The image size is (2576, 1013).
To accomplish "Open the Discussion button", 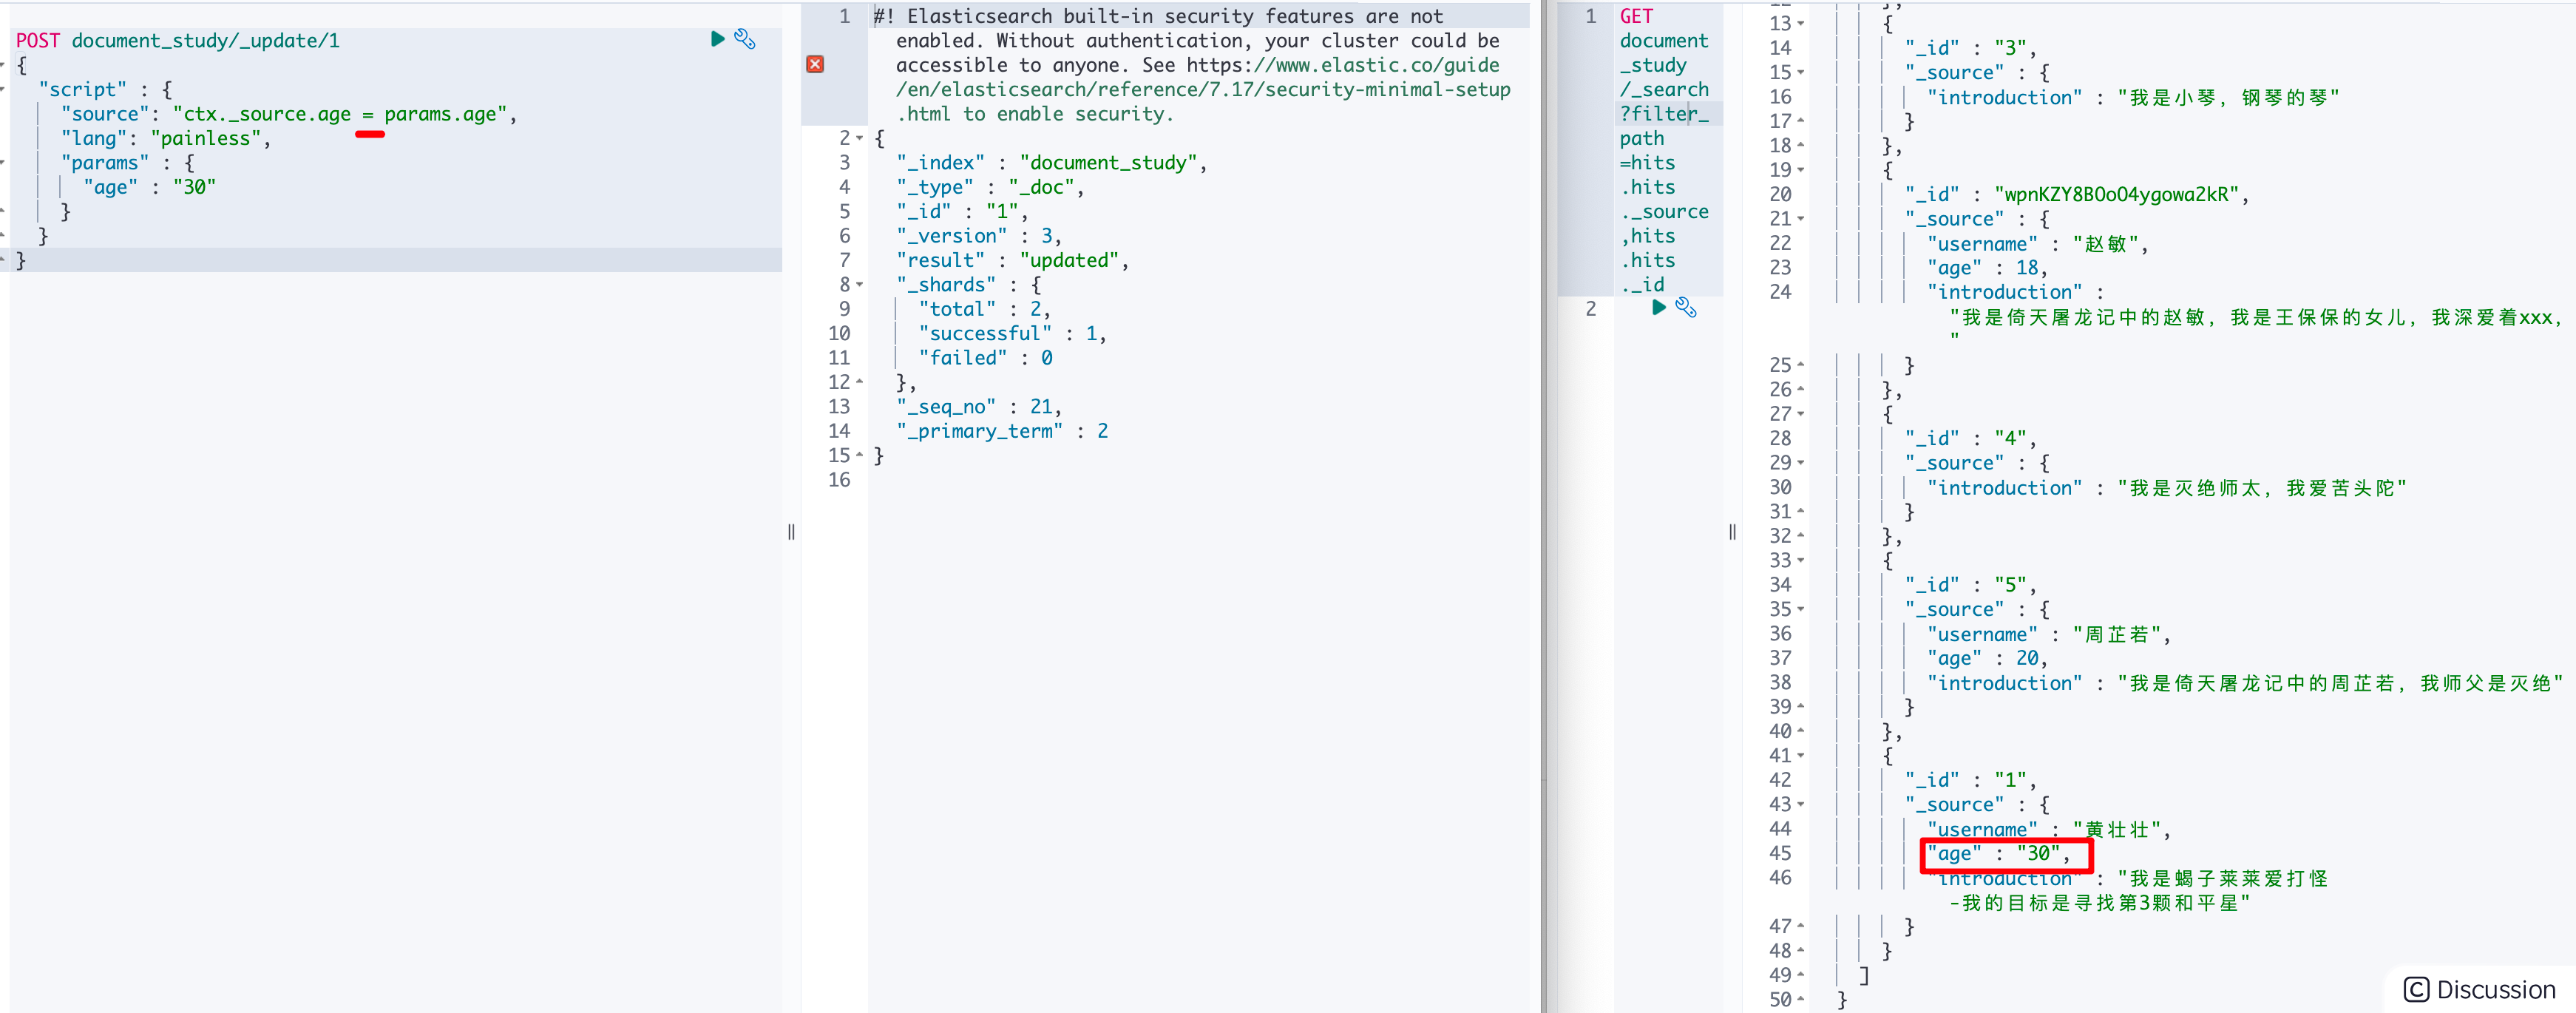I will coord(2479,989).
